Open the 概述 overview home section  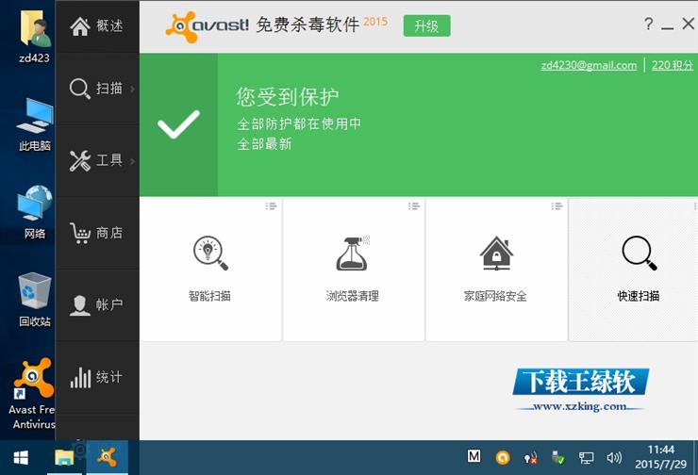click(96, 26)
